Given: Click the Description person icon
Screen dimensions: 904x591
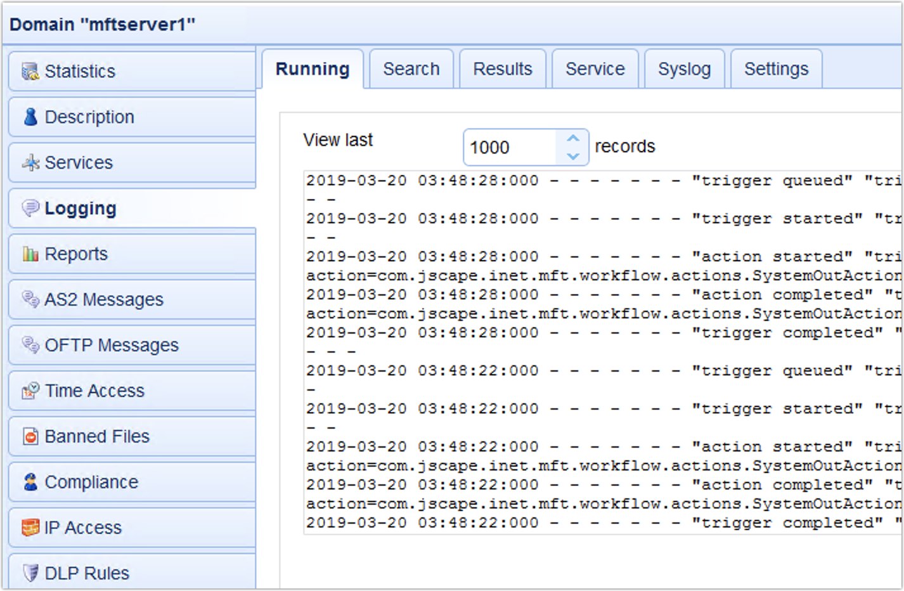Looking at the screenshot, I should point(30,117).
